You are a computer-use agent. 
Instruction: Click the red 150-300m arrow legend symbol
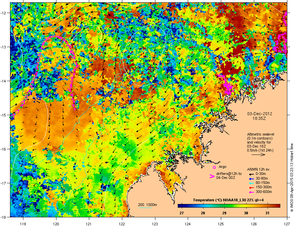click(252, 187)
